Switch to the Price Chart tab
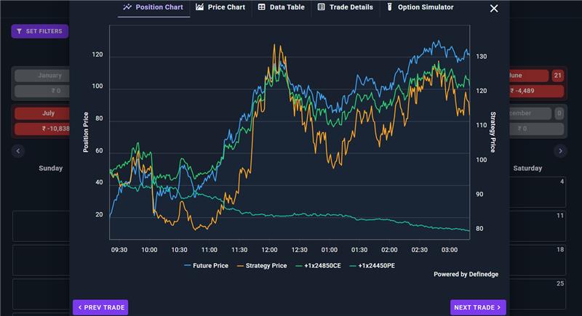Screen dimensions: 582x316 [x=220, y=7]
